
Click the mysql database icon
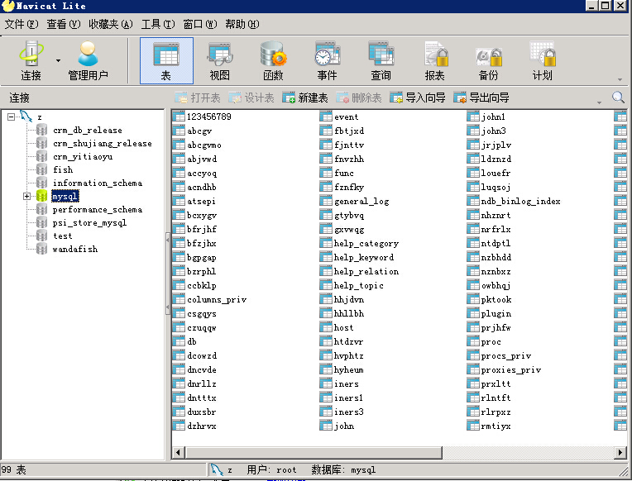pyautogui.click(x=42, y=196)
